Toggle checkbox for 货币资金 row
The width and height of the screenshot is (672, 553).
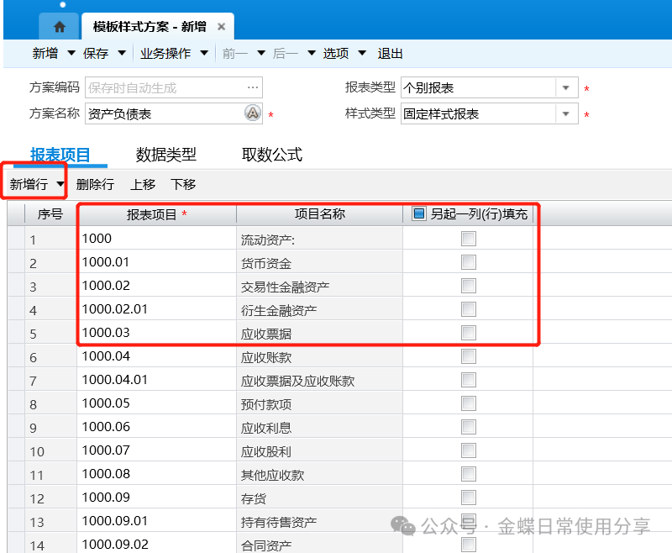tap(468, 262)
